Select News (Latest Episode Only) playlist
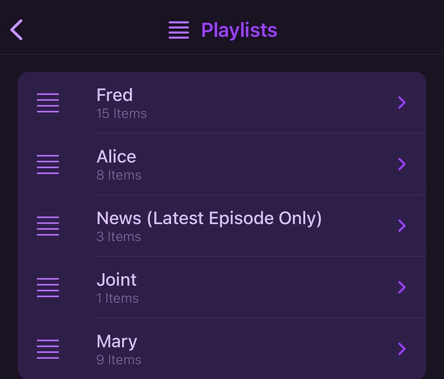This screenshot has width=444, height=379. [x=209, y=218]
